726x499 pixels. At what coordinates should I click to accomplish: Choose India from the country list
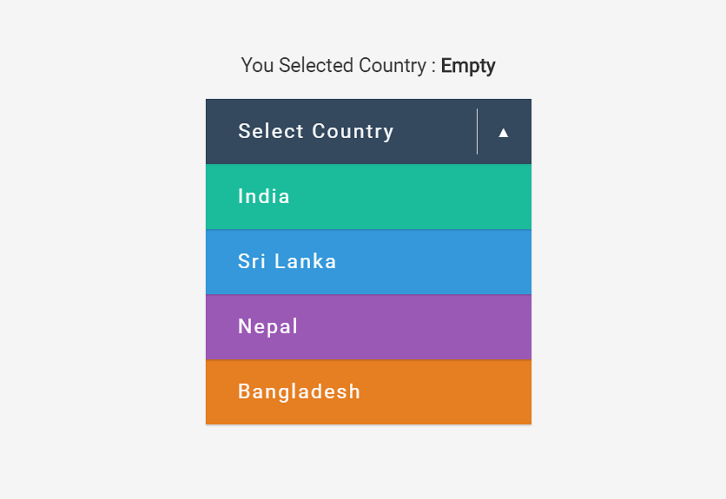pos(368,197)
